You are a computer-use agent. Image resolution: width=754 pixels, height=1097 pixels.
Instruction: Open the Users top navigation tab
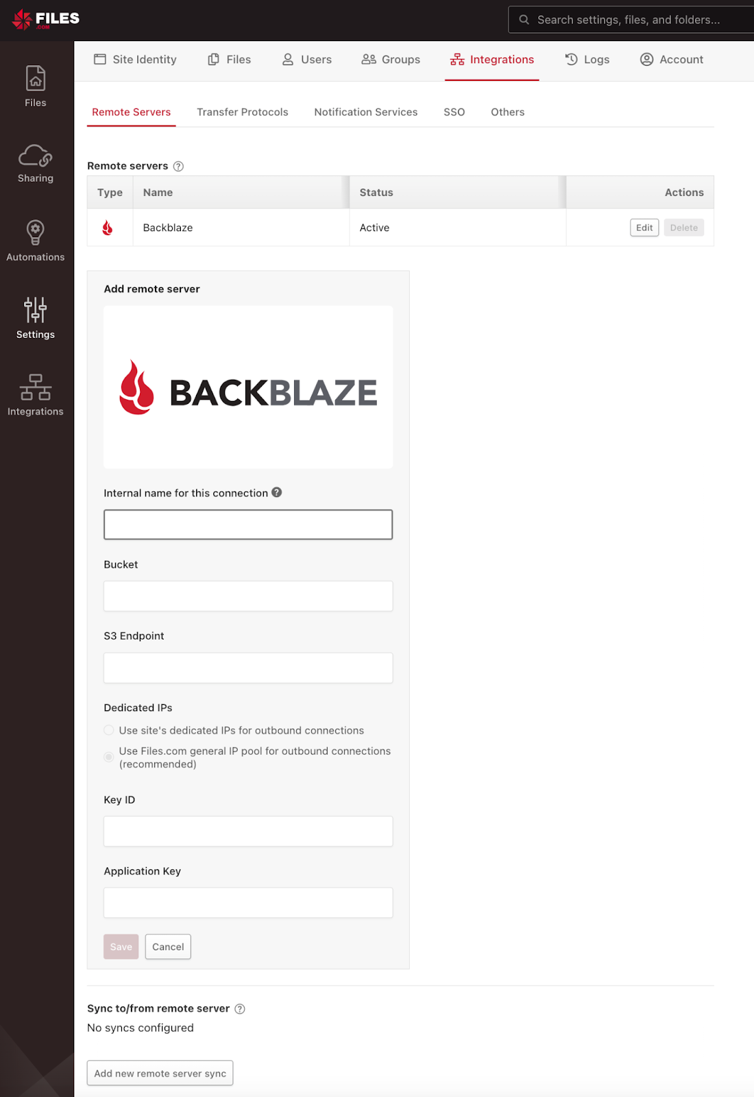point(307,60)
